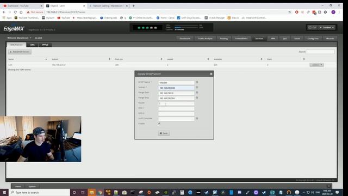Sort table by Subnet column
The width and height of the screenshot is (348, 196).
(x=81, y=59)
